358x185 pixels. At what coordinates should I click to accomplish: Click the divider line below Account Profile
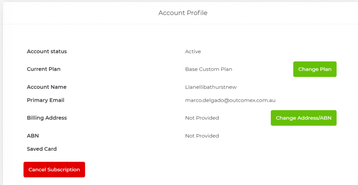(179, 24)
